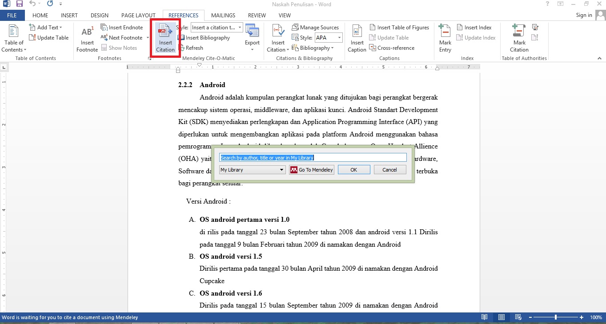The width and height of the screenshot is (606, 324).
Task: Switch to Web Layout view
Action: [x=518, y=317]
